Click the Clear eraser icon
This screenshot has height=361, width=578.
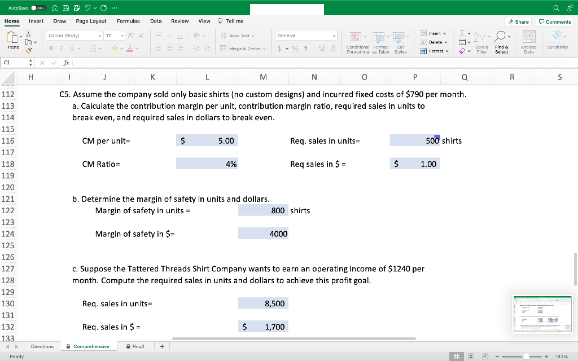tap(462, 51)
